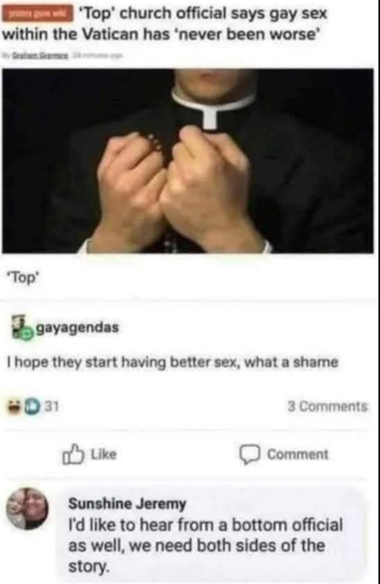Select the post text about better sex

(173, 362)
